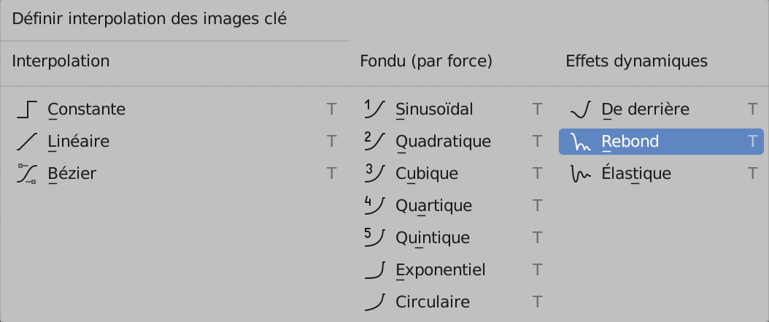
Task: Select the Sinusoïdal menu entry
Action: coord(434,110)
